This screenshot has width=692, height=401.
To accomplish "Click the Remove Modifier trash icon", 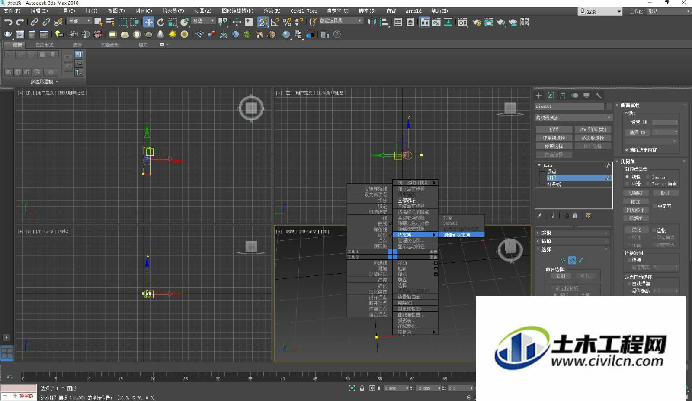I will (575, 216).
